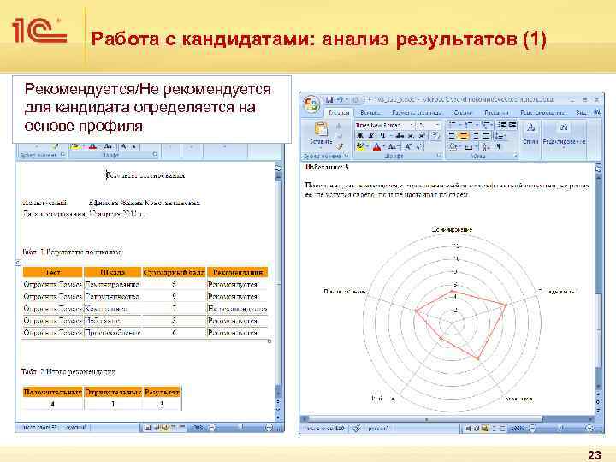
Task: Zoom in with plus icon in left window
Action: [x=269, y=428]
